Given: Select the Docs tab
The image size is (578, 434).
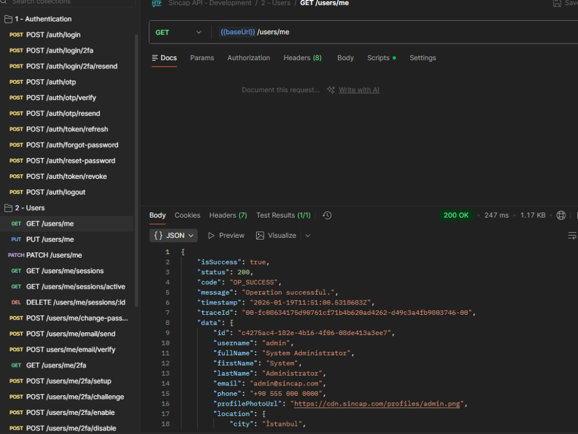Looking at the screenshot, I should pos(164,58).
